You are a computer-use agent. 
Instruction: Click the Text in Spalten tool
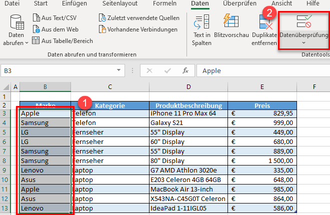201,30
